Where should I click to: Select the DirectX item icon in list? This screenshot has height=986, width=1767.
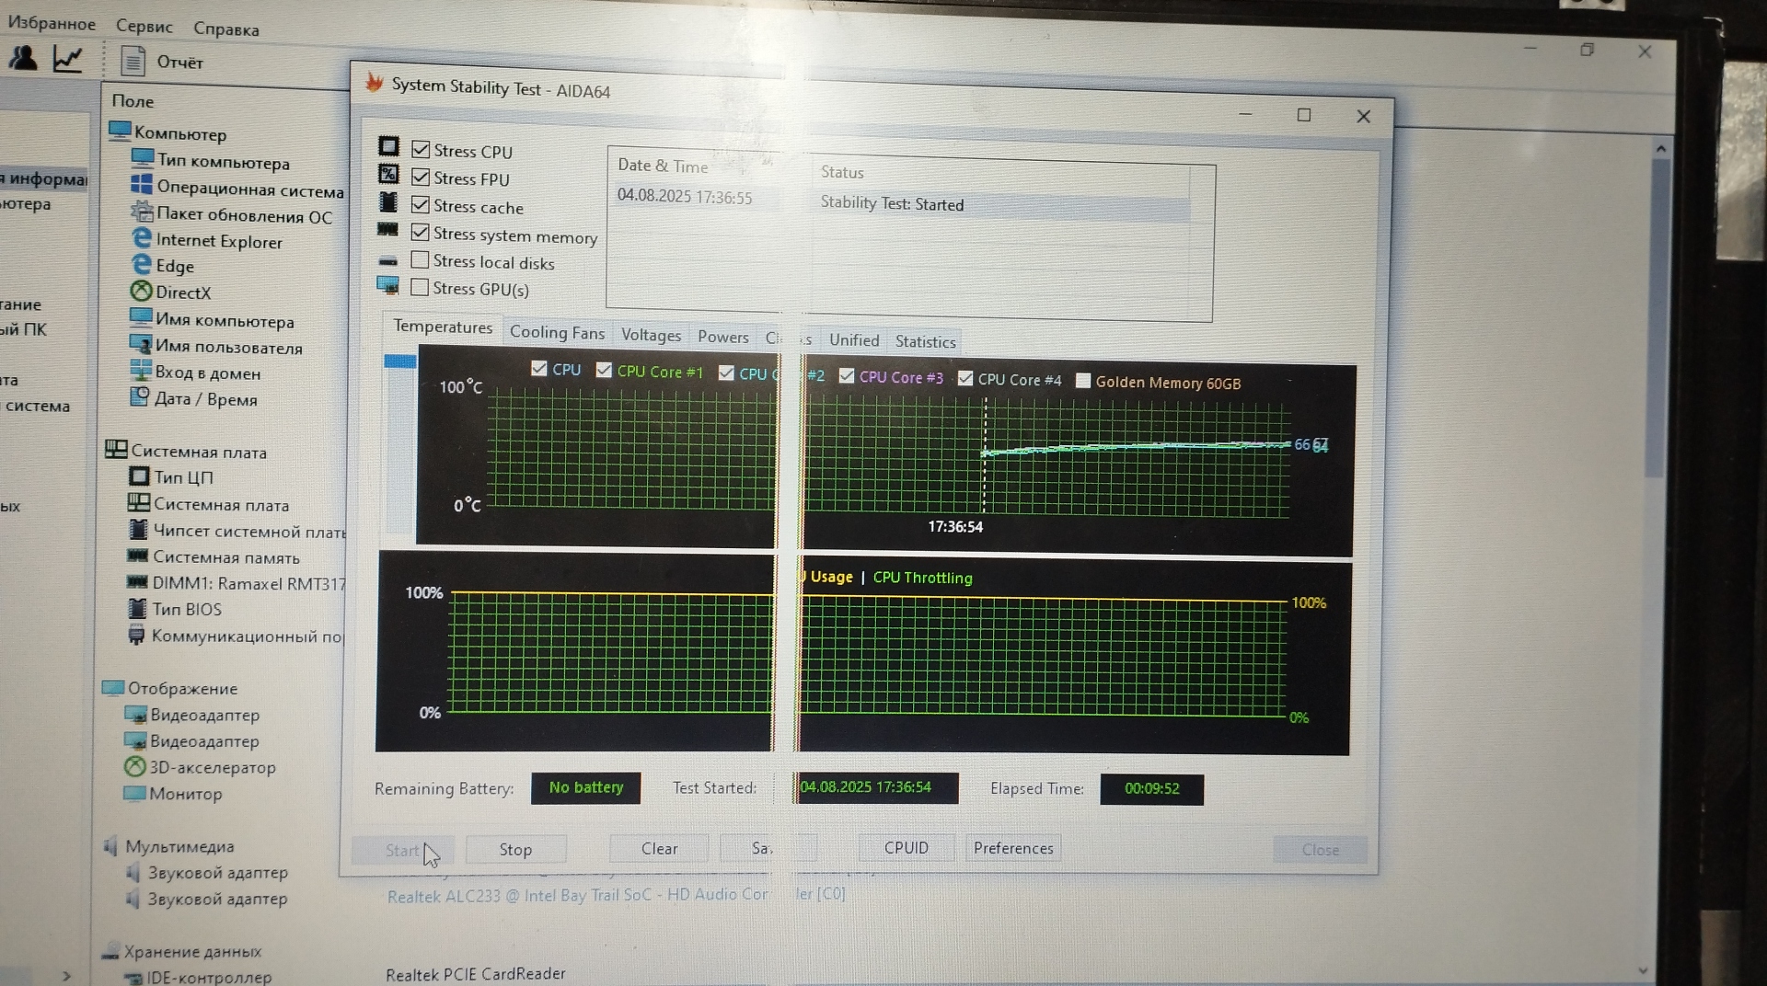[x=141, y=292]
